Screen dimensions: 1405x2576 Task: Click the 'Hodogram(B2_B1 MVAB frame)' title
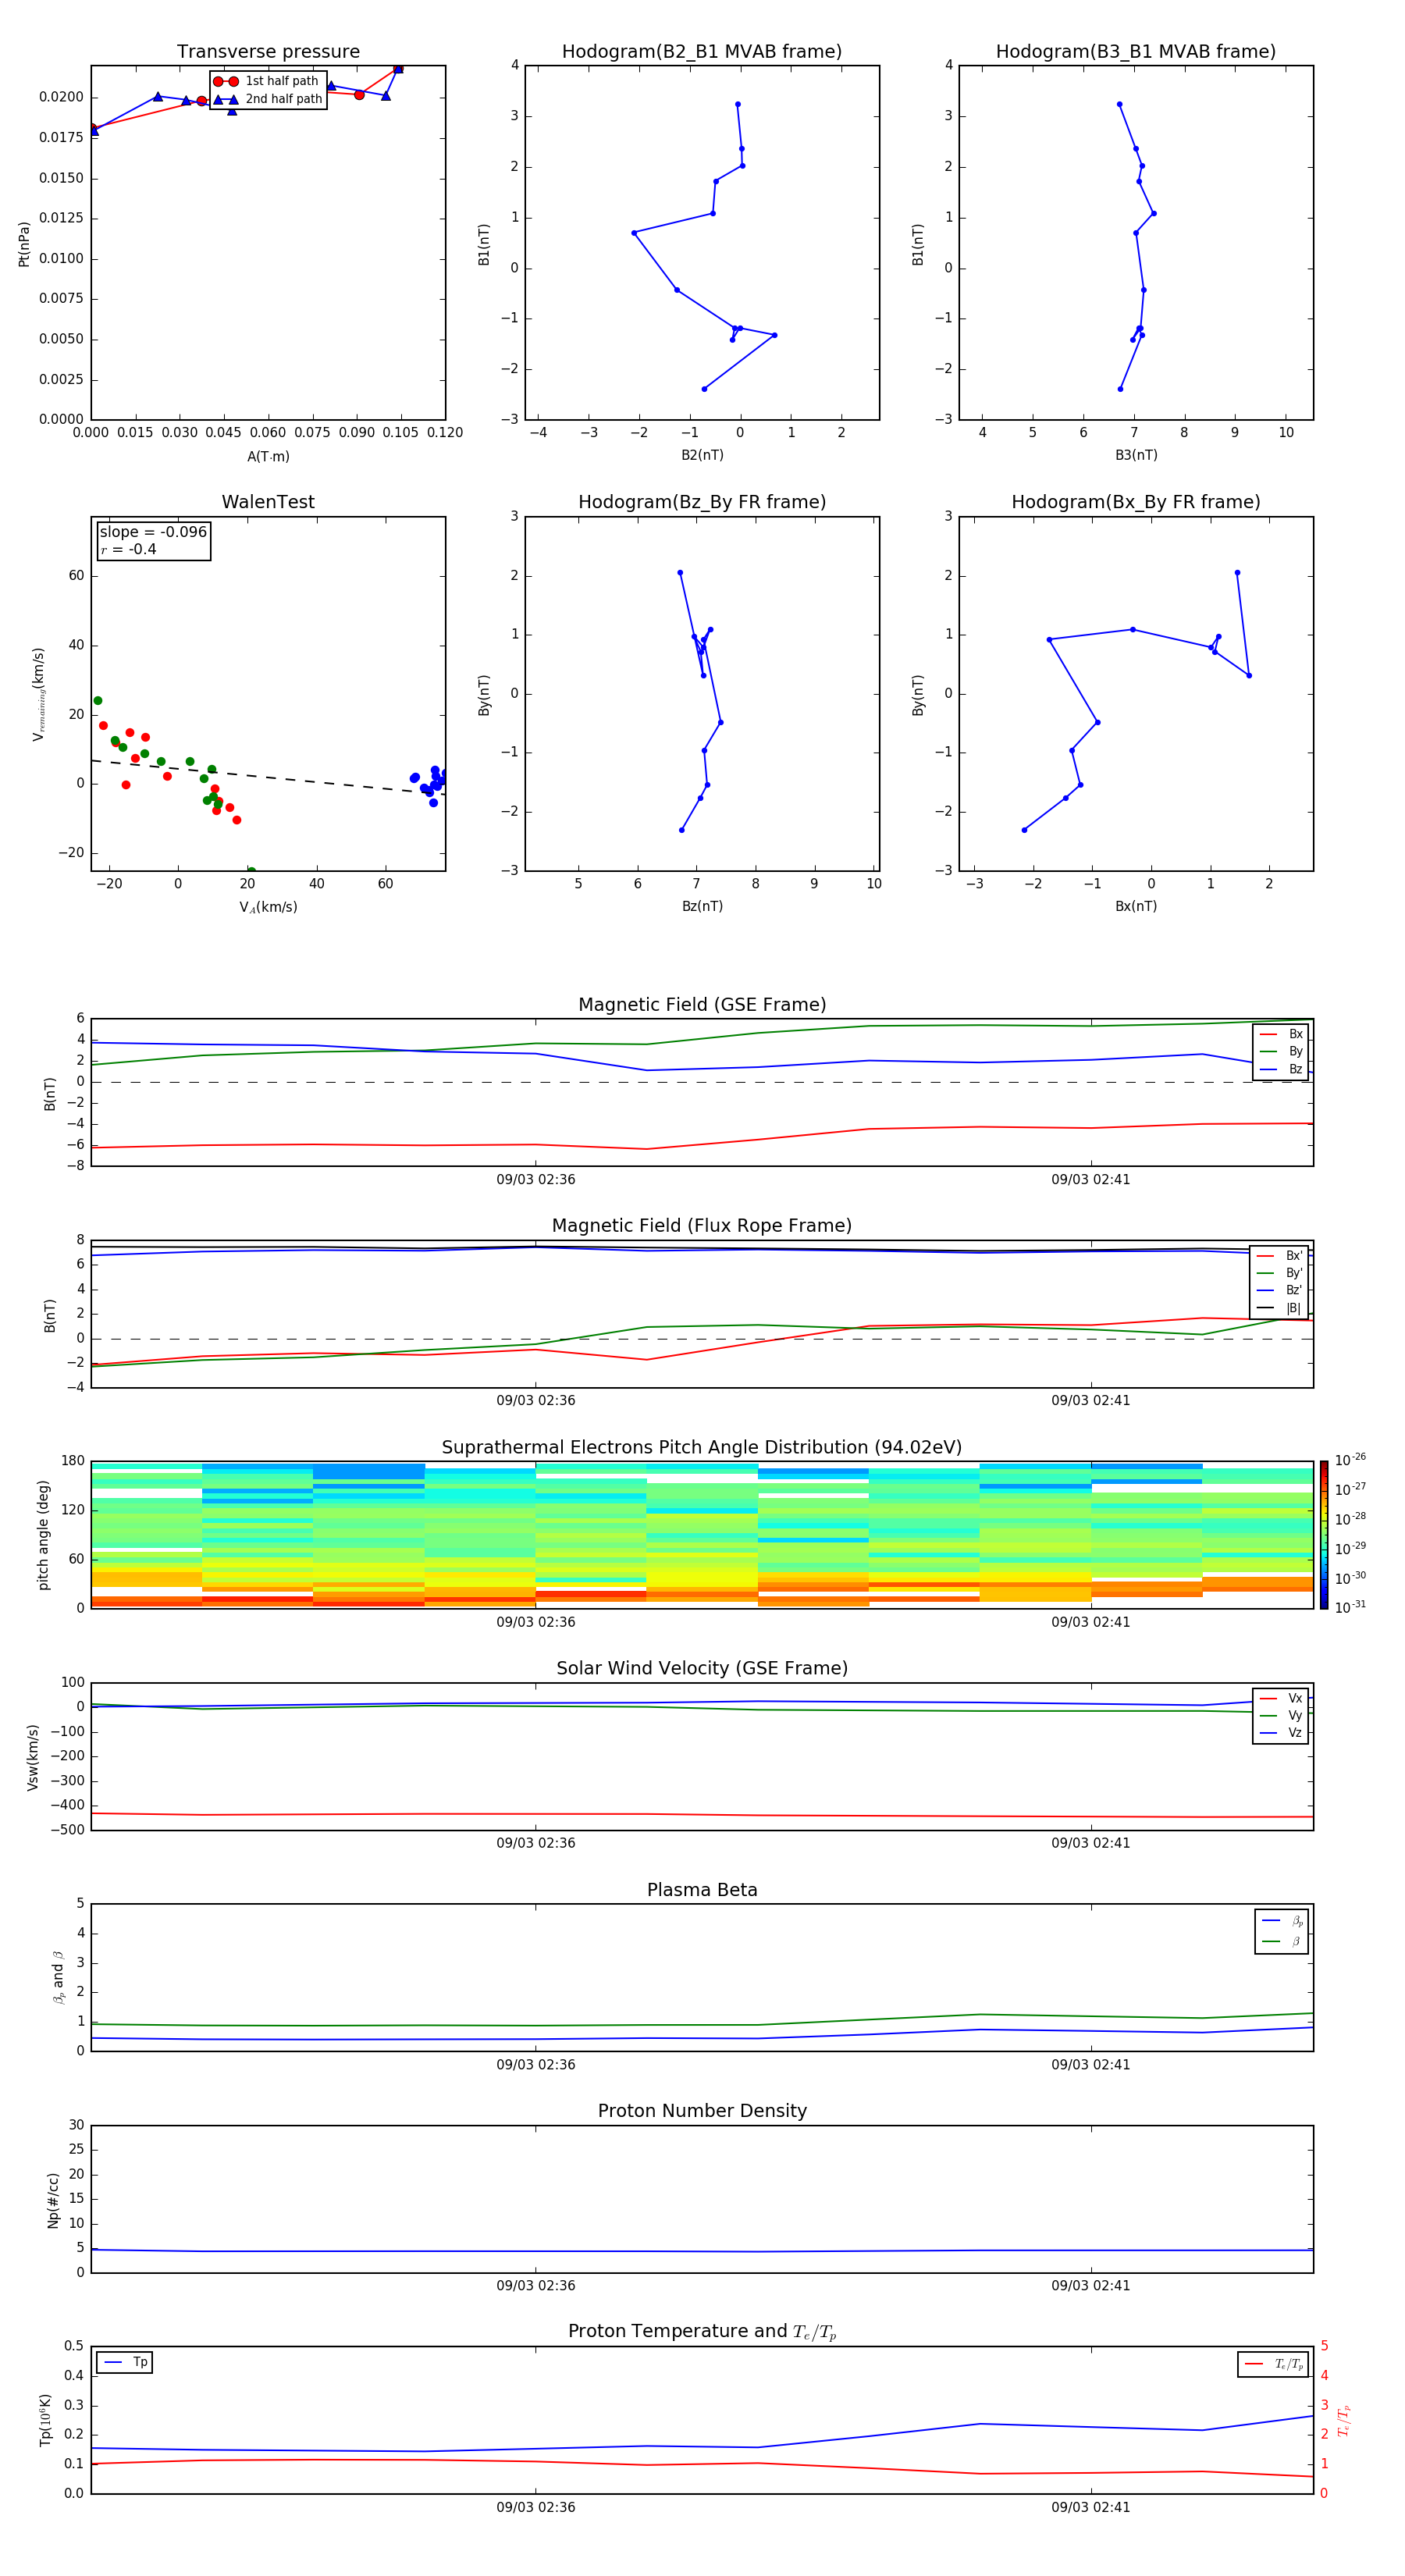click(x=702, y=52)
